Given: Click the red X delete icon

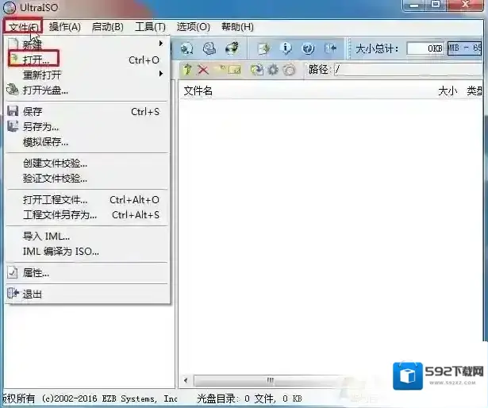Looking at the screenshot, I should (x=203, y=70).
